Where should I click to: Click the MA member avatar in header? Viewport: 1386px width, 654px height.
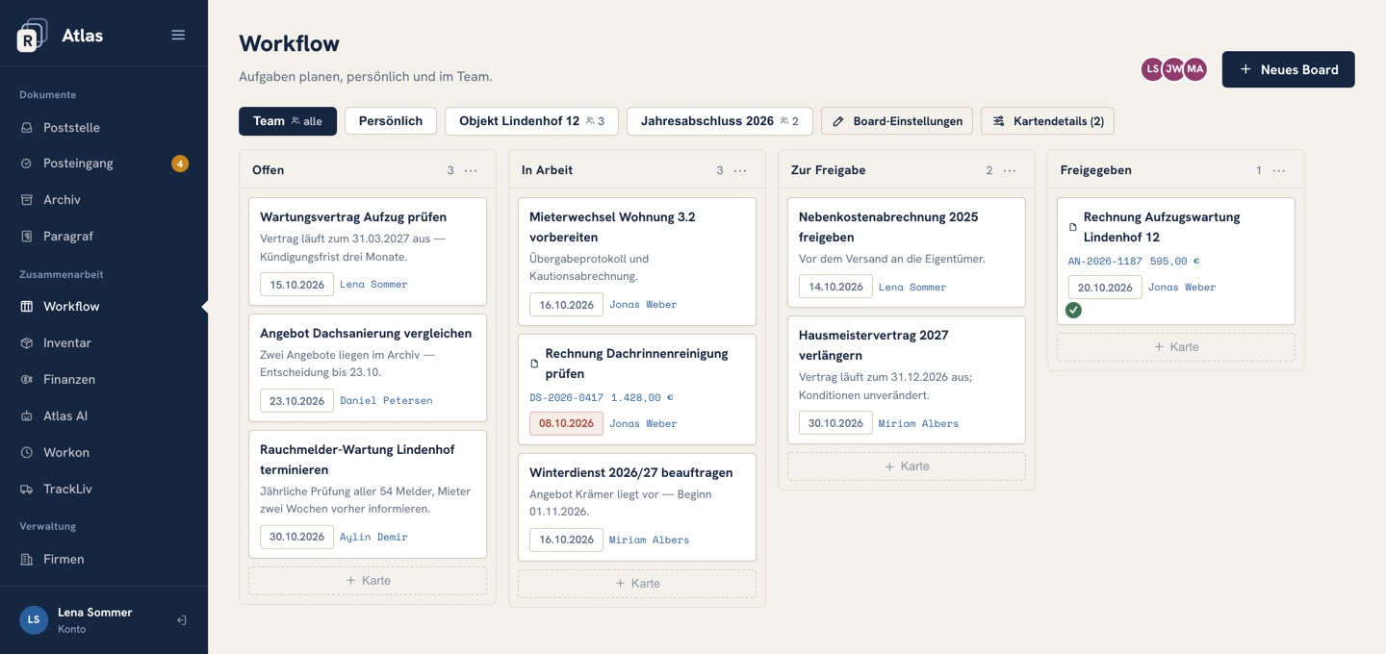point(1194,69)
